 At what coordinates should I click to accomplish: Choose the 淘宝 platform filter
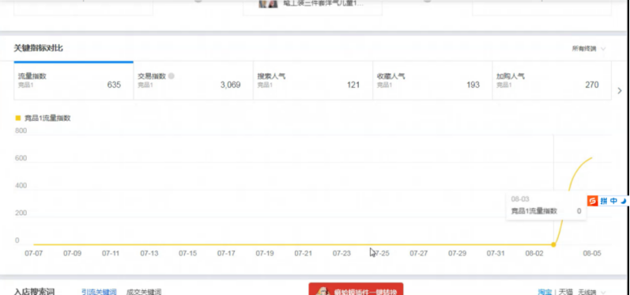[545, 292]
